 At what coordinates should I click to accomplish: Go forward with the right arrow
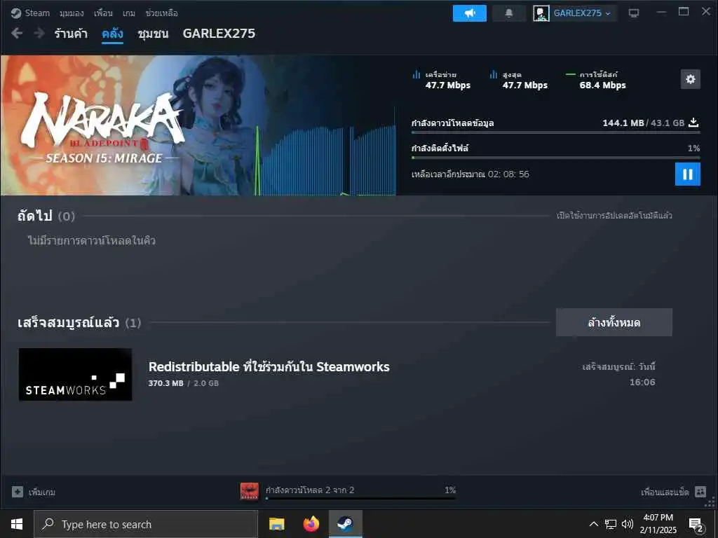tap(39, 33)
